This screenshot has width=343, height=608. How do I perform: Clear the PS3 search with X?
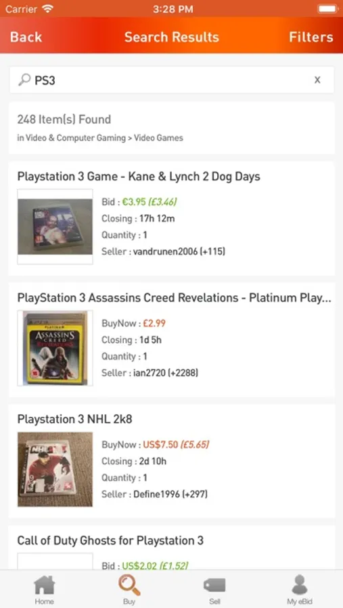coord(317,80)
